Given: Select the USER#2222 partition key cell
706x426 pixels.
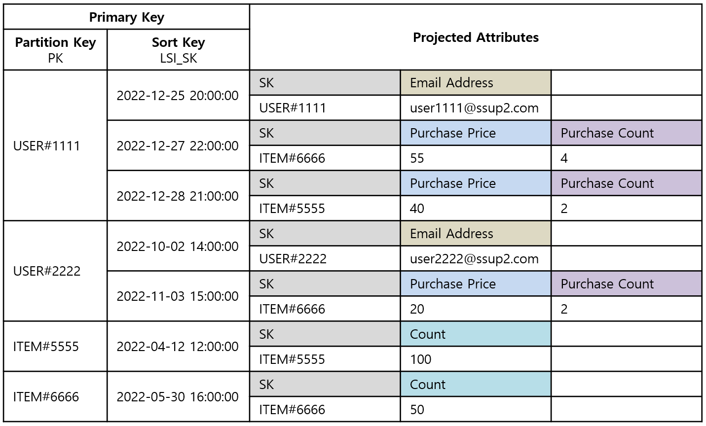Looking at the screenshot, I should coord(55,271).
